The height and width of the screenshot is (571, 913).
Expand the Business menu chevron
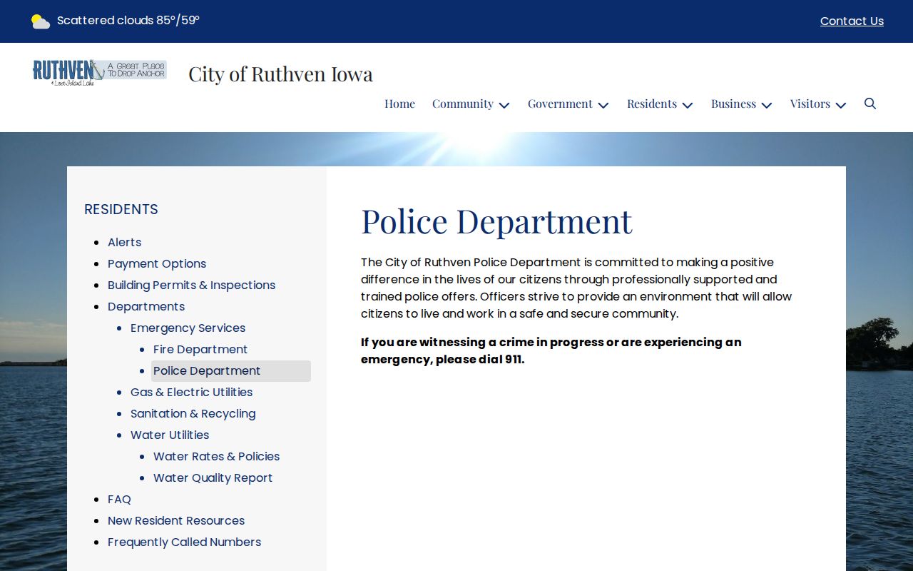pos(767,105)
